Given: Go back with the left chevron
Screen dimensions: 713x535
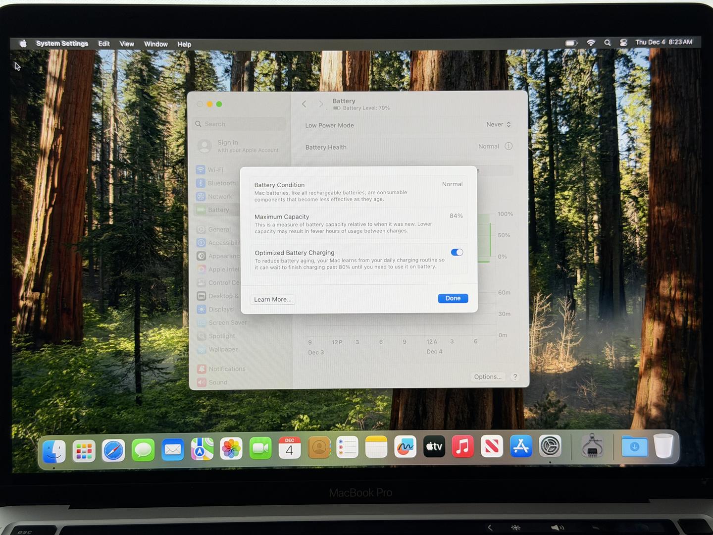Looking at the screenshot, I should [304, 104].
